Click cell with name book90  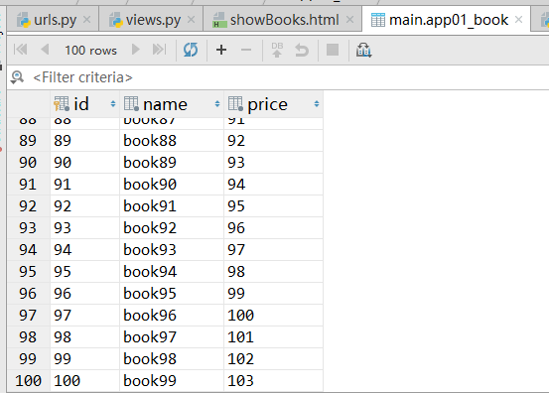(172, 185)
